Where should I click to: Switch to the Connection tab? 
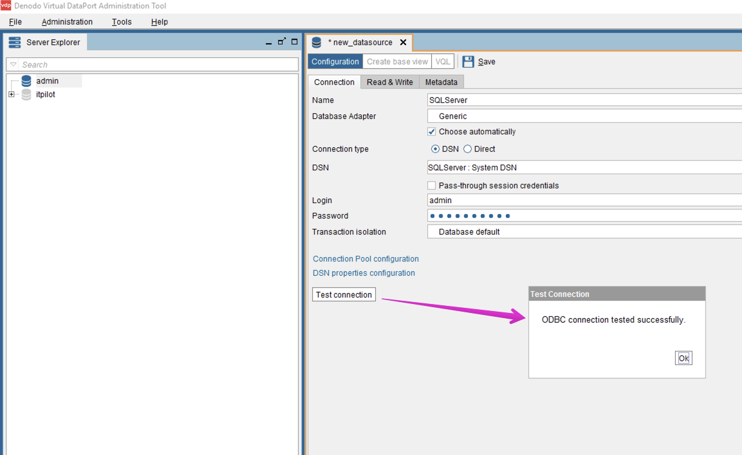(334, 82)
